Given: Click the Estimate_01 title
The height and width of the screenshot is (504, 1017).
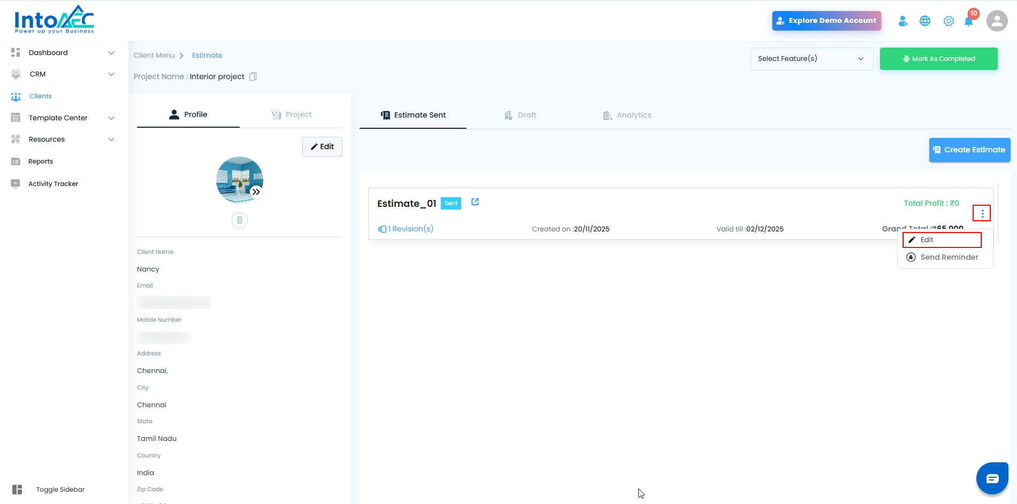Looking at the screenshot, I should [407, 204].
